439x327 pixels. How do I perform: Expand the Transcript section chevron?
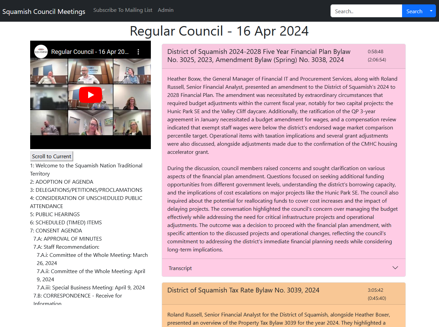click(x=395, y=268)
